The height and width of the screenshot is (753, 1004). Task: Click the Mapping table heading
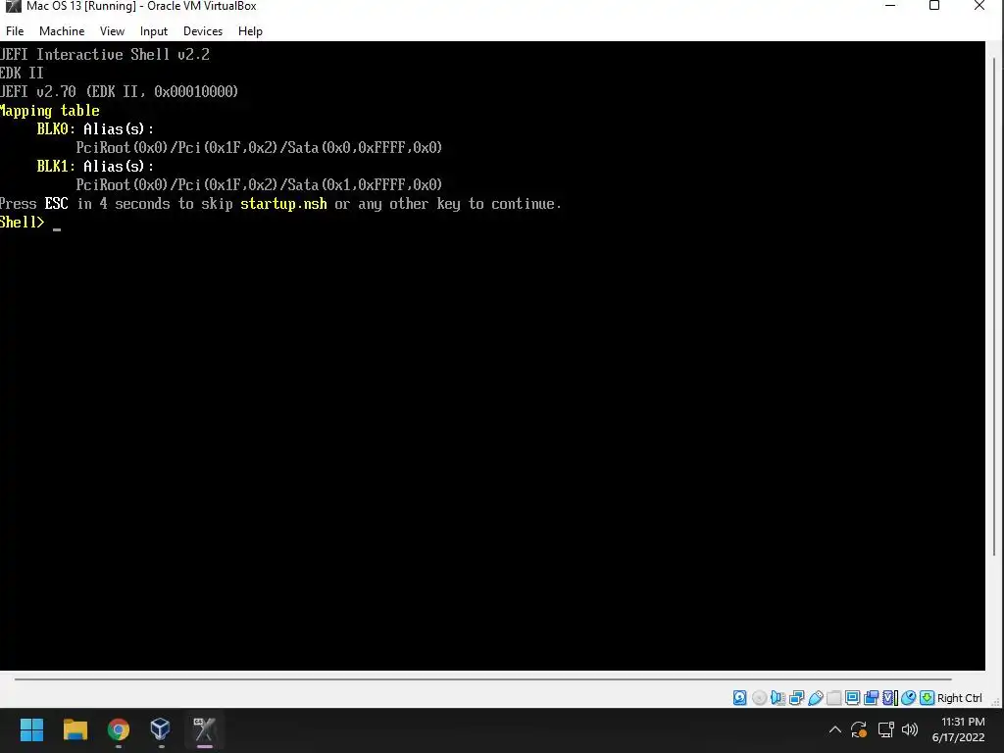(49, 111)
